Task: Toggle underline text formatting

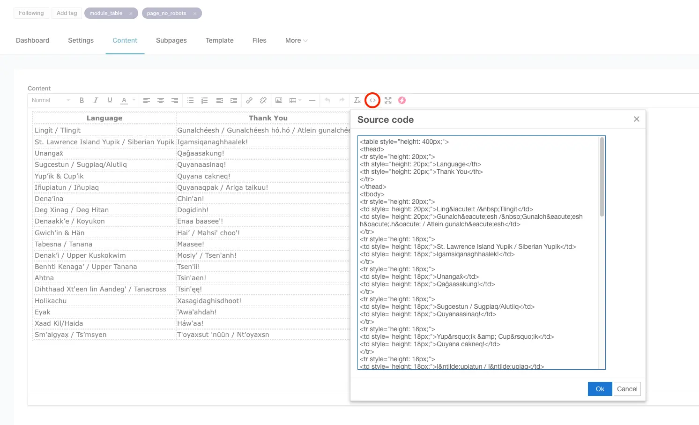Action: 110,100
